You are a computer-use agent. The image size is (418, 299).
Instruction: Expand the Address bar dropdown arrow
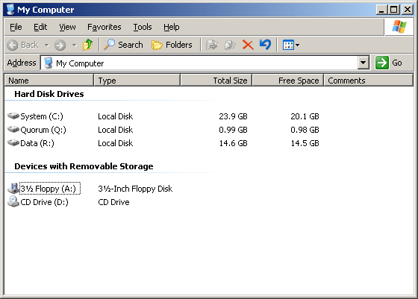(x=363, y=63)
